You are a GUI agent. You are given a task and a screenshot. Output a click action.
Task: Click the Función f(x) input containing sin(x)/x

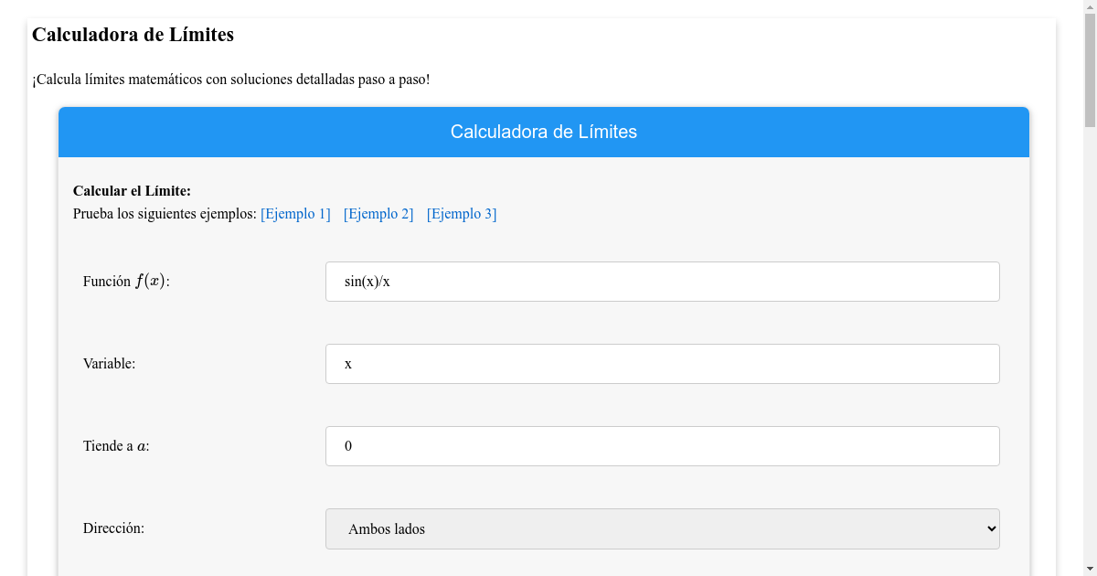tap(663, 281)
